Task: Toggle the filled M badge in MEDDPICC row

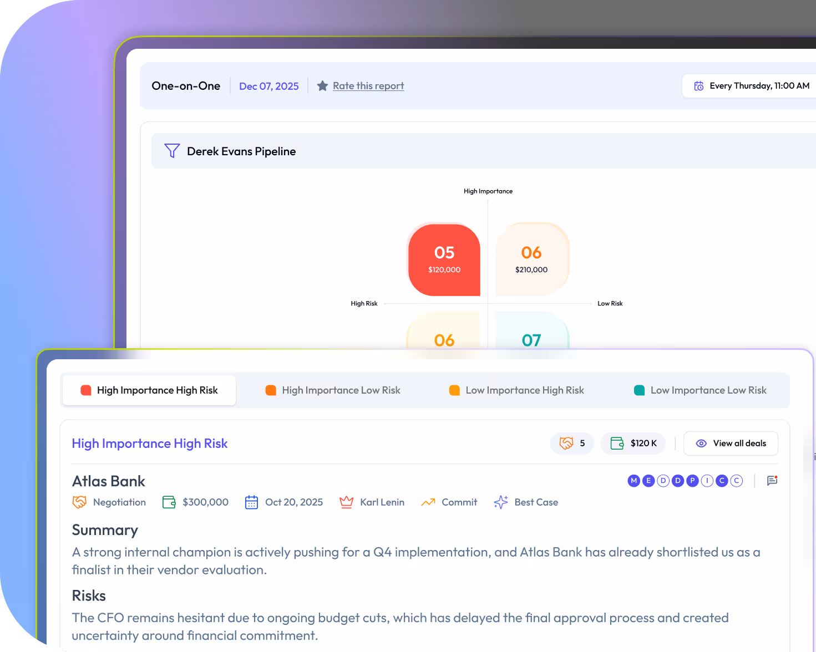Action: [x=633, y=481]
